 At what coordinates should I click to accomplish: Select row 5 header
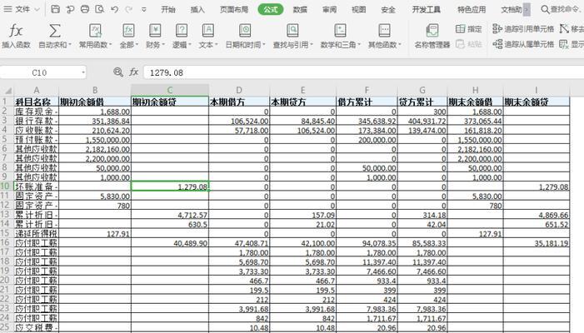[5, 139]
